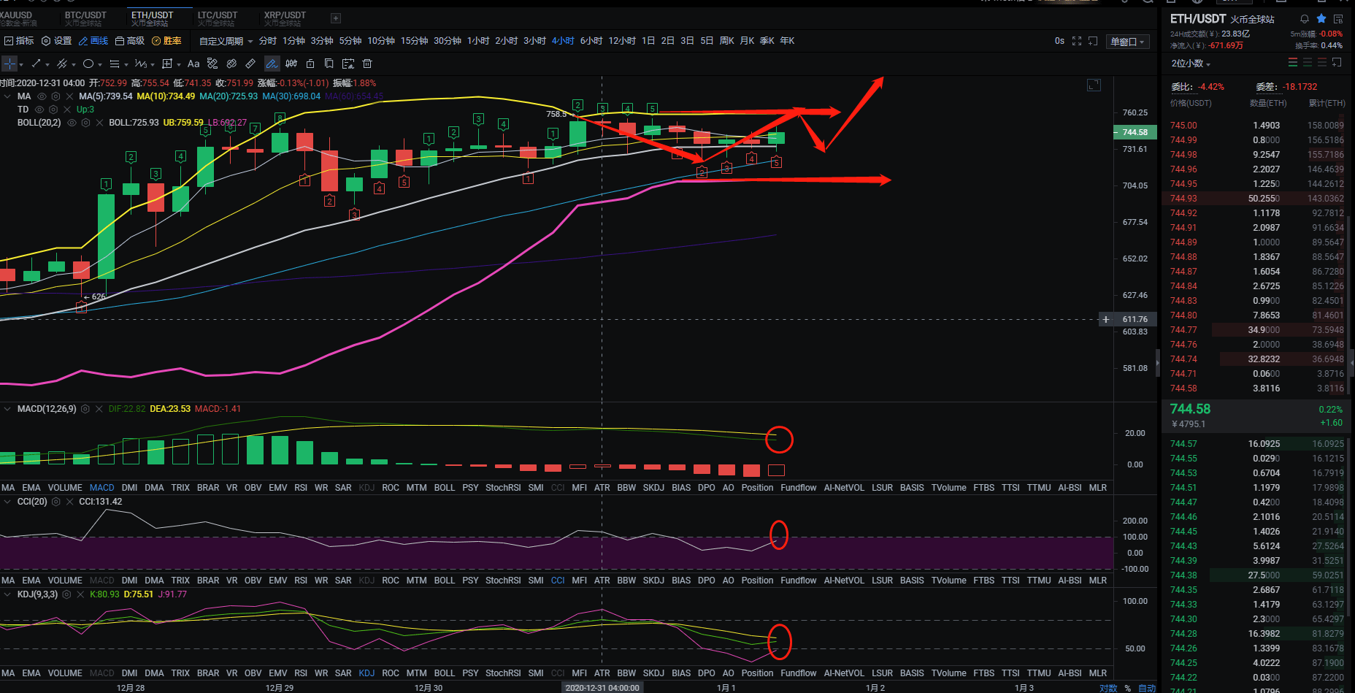
Task: Select the measure range box tool
Action: pyautogui.click(x=167, y=64)
